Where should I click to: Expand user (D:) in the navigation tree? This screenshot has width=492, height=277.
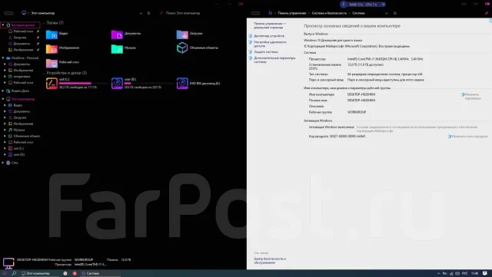(x=5, y=154)
